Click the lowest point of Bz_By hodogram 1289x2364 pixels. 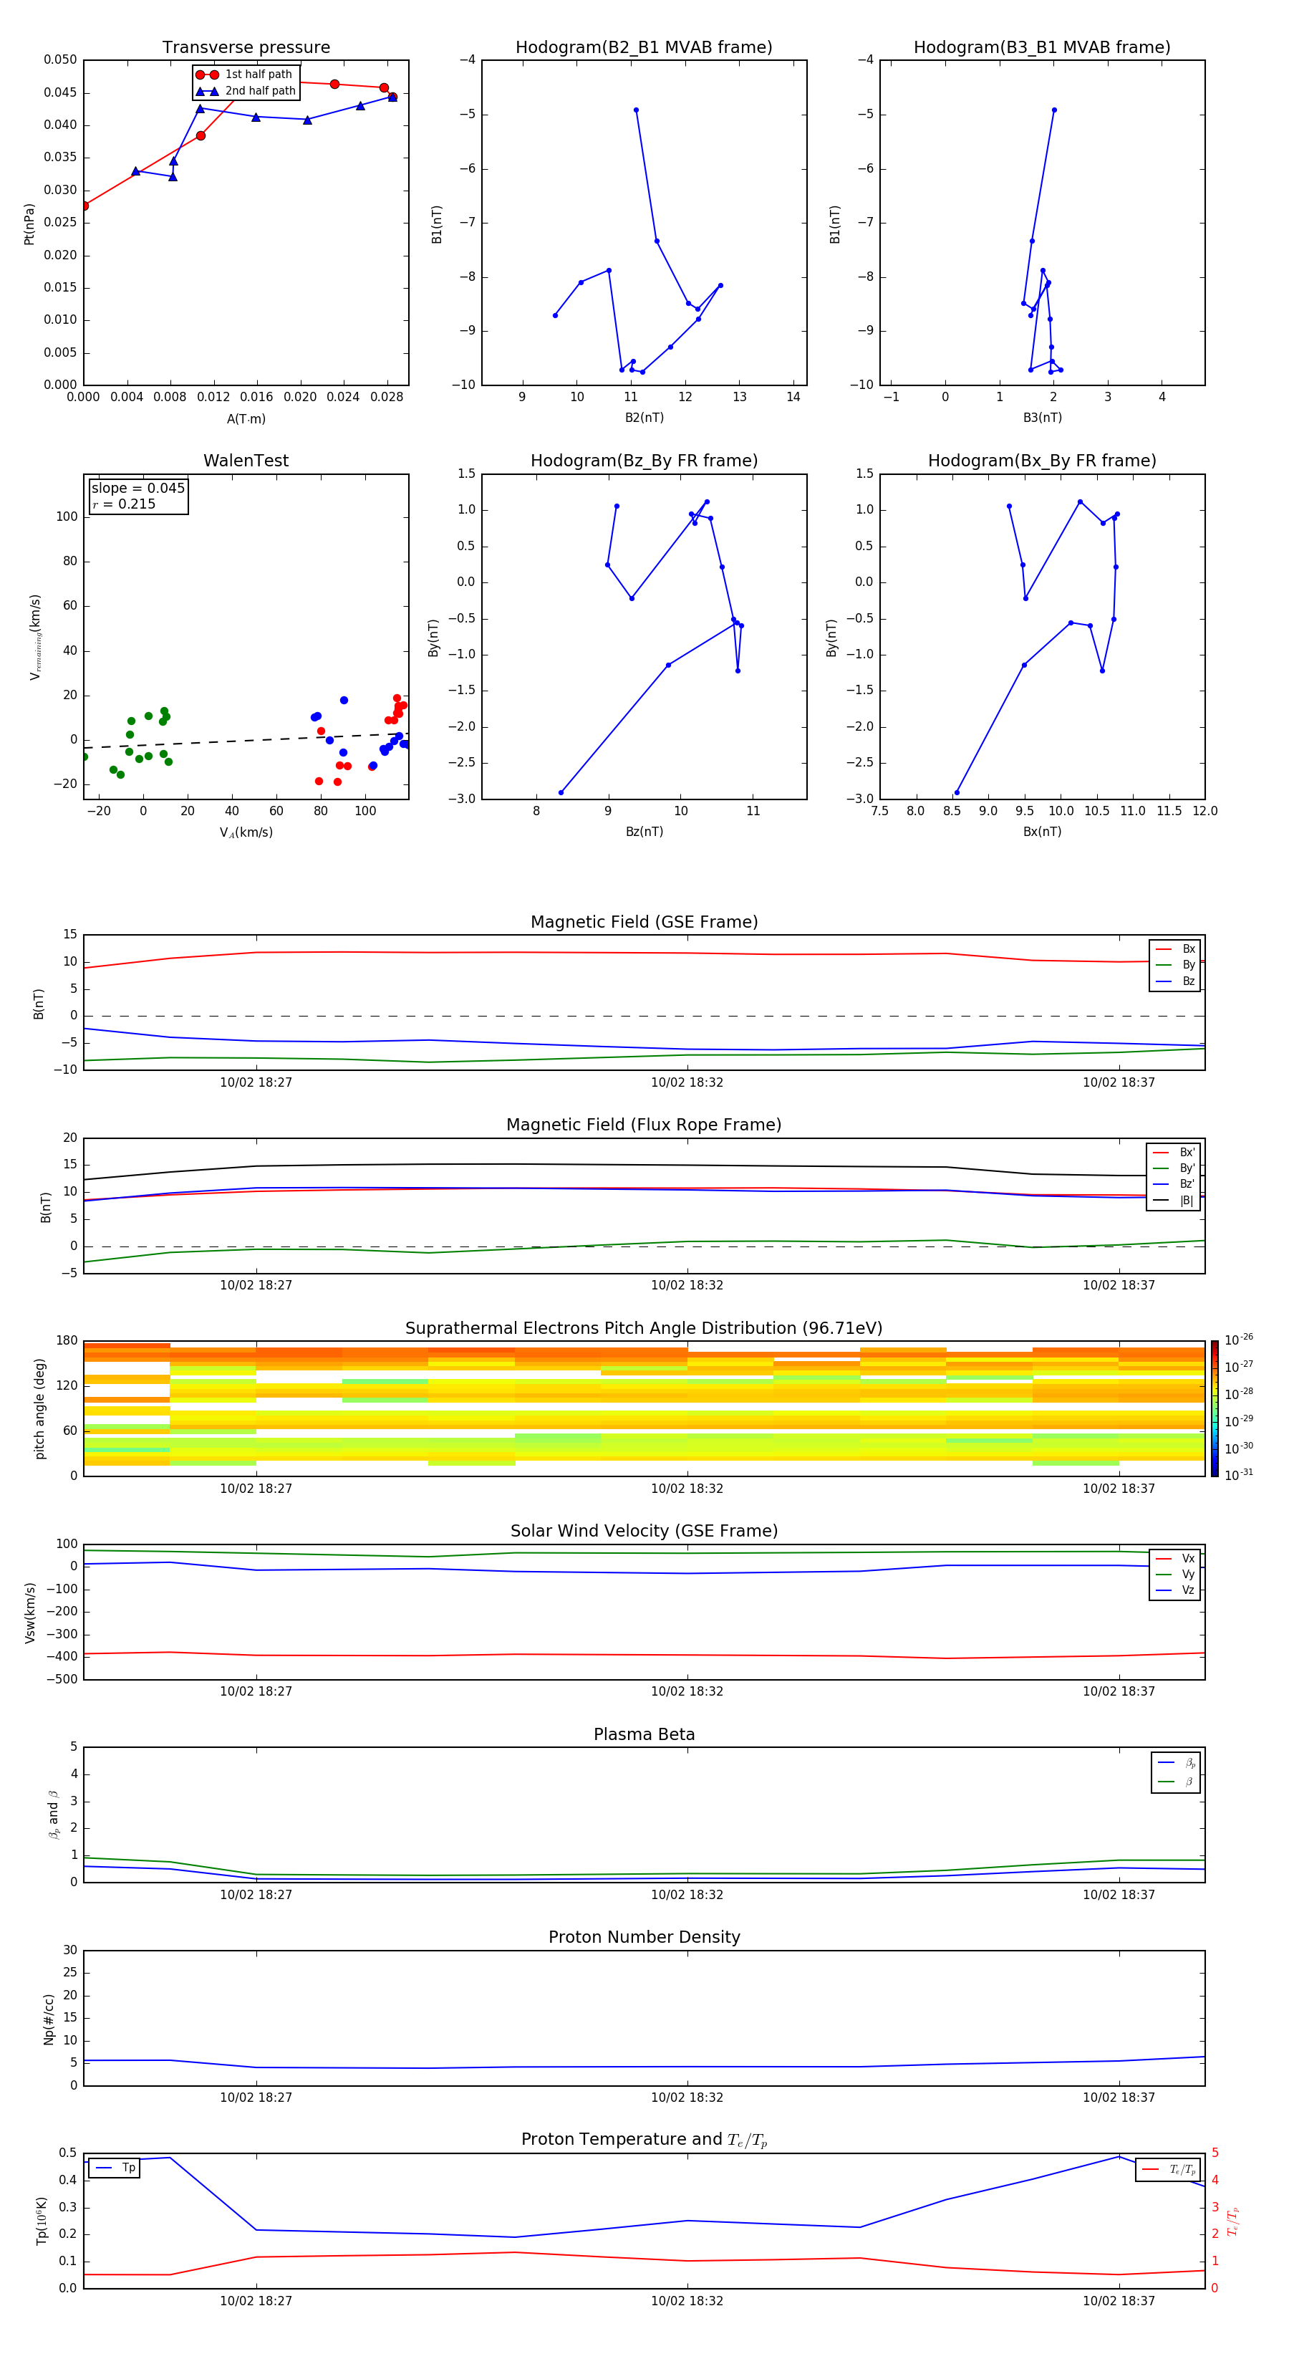tap(561, 793)
